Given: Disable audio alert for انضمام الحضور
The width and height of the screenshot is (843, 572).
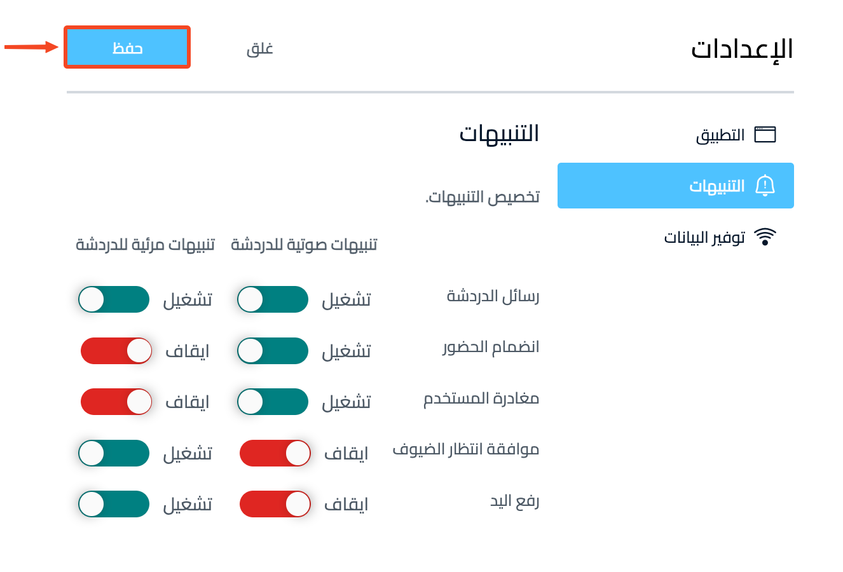Looking at the screenshot, I should coord(273,351).
